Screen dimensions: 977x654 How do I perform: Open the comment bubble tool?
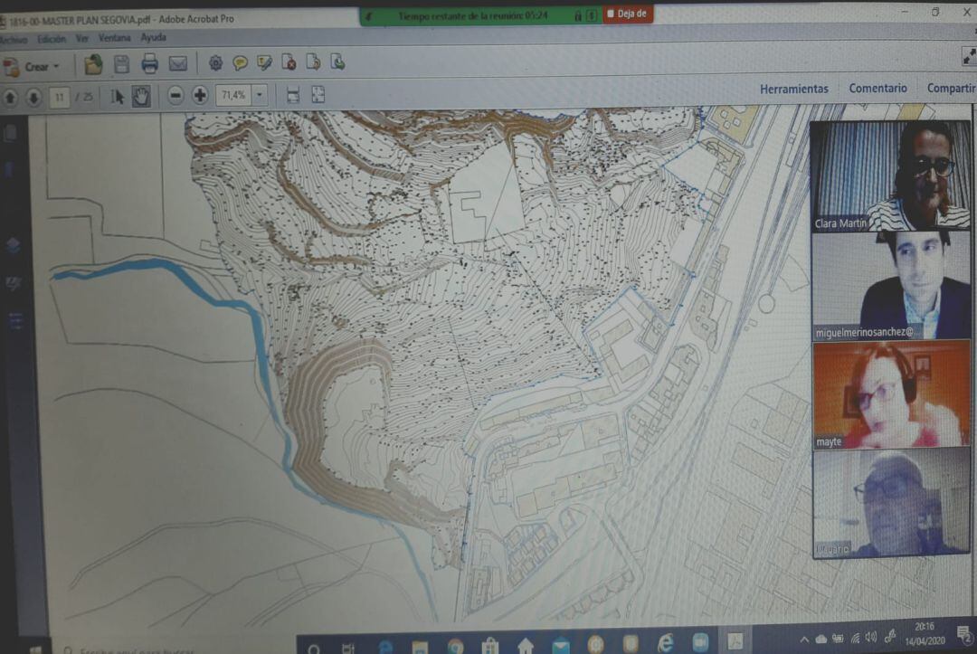pyautogui.click(x=240, y=63)
